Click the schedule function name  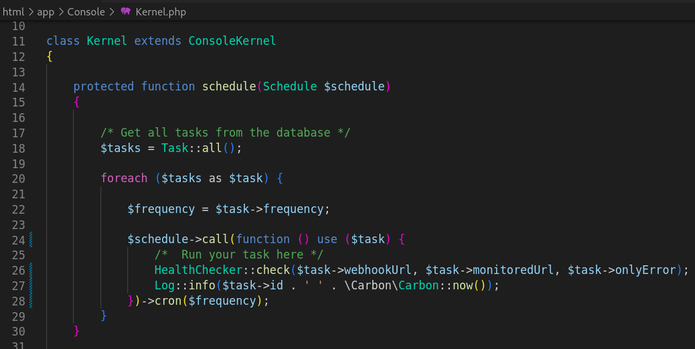229,87
